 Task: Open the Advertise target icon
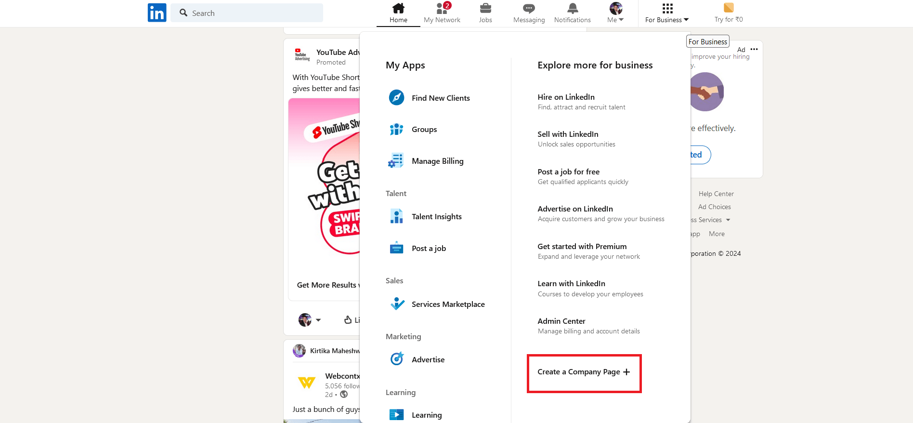pyautogui.click(x=397, y=359)
